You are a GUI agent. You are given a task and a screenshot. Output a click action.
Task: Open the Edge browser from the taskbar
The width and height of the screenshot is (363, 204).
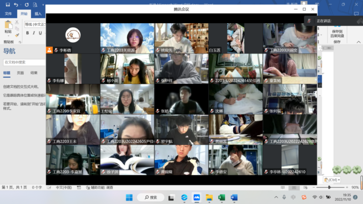tap(184, 198)
